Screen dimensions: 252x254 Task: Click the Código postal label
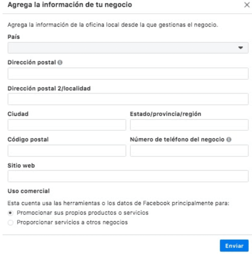tap(28, 139)
